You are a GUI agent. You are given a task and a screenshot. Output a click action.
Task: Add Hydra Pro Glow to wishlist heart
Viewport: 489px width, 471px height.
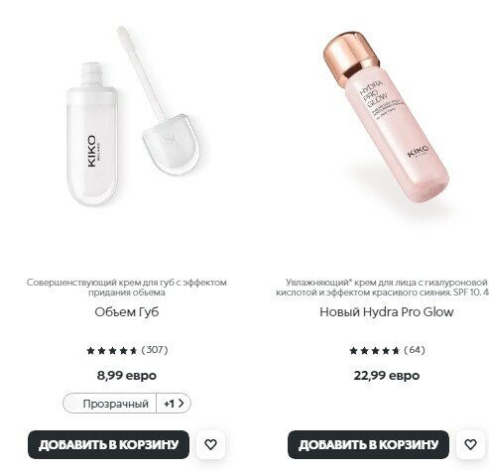pyautogui.click(x=470, y=444)
